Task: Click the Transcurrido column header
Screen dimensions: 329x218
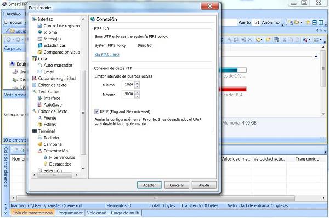Action: (x=307, y=159)
